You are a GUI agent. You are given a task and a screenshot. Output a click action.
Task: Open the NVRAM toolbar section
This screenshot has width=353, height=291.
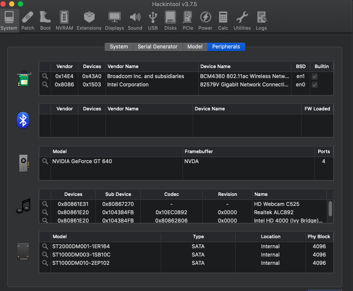click(64, 21)
